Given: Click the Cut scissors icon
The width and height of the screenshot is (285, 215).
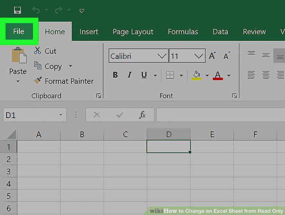Looking at the screenshot, I should point(37,51).
